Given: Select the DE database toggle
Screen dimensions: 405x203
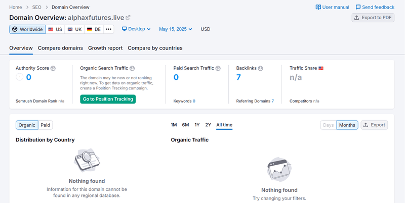Looking at the screenshot, I should click(x=94, y=29).
